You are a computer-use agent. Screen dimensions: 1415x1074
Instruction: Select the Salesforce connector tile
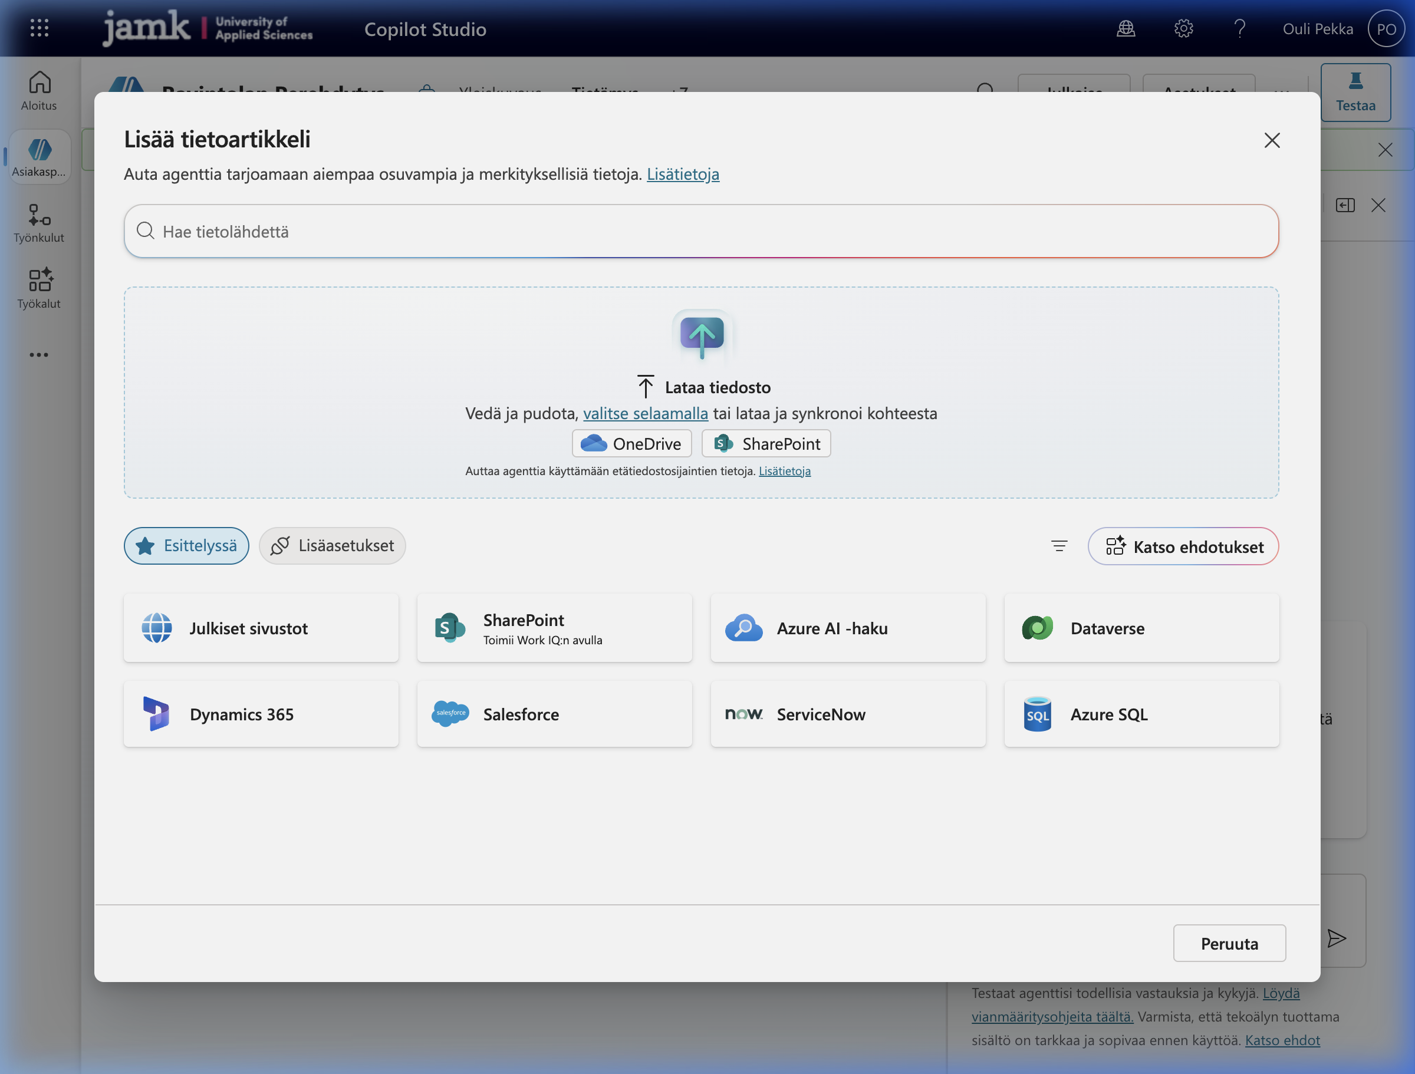tap(554, 714)
